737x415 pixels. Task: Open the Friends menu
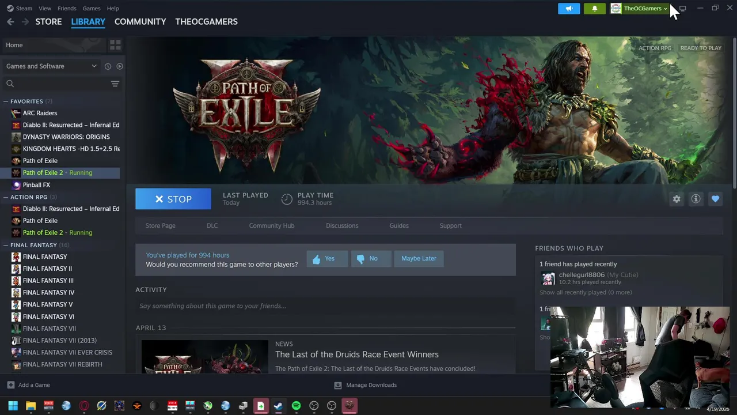click(67, 8)
